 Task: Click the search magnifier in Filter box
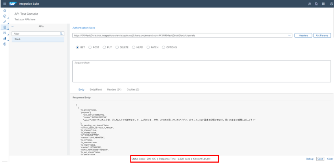61,34
